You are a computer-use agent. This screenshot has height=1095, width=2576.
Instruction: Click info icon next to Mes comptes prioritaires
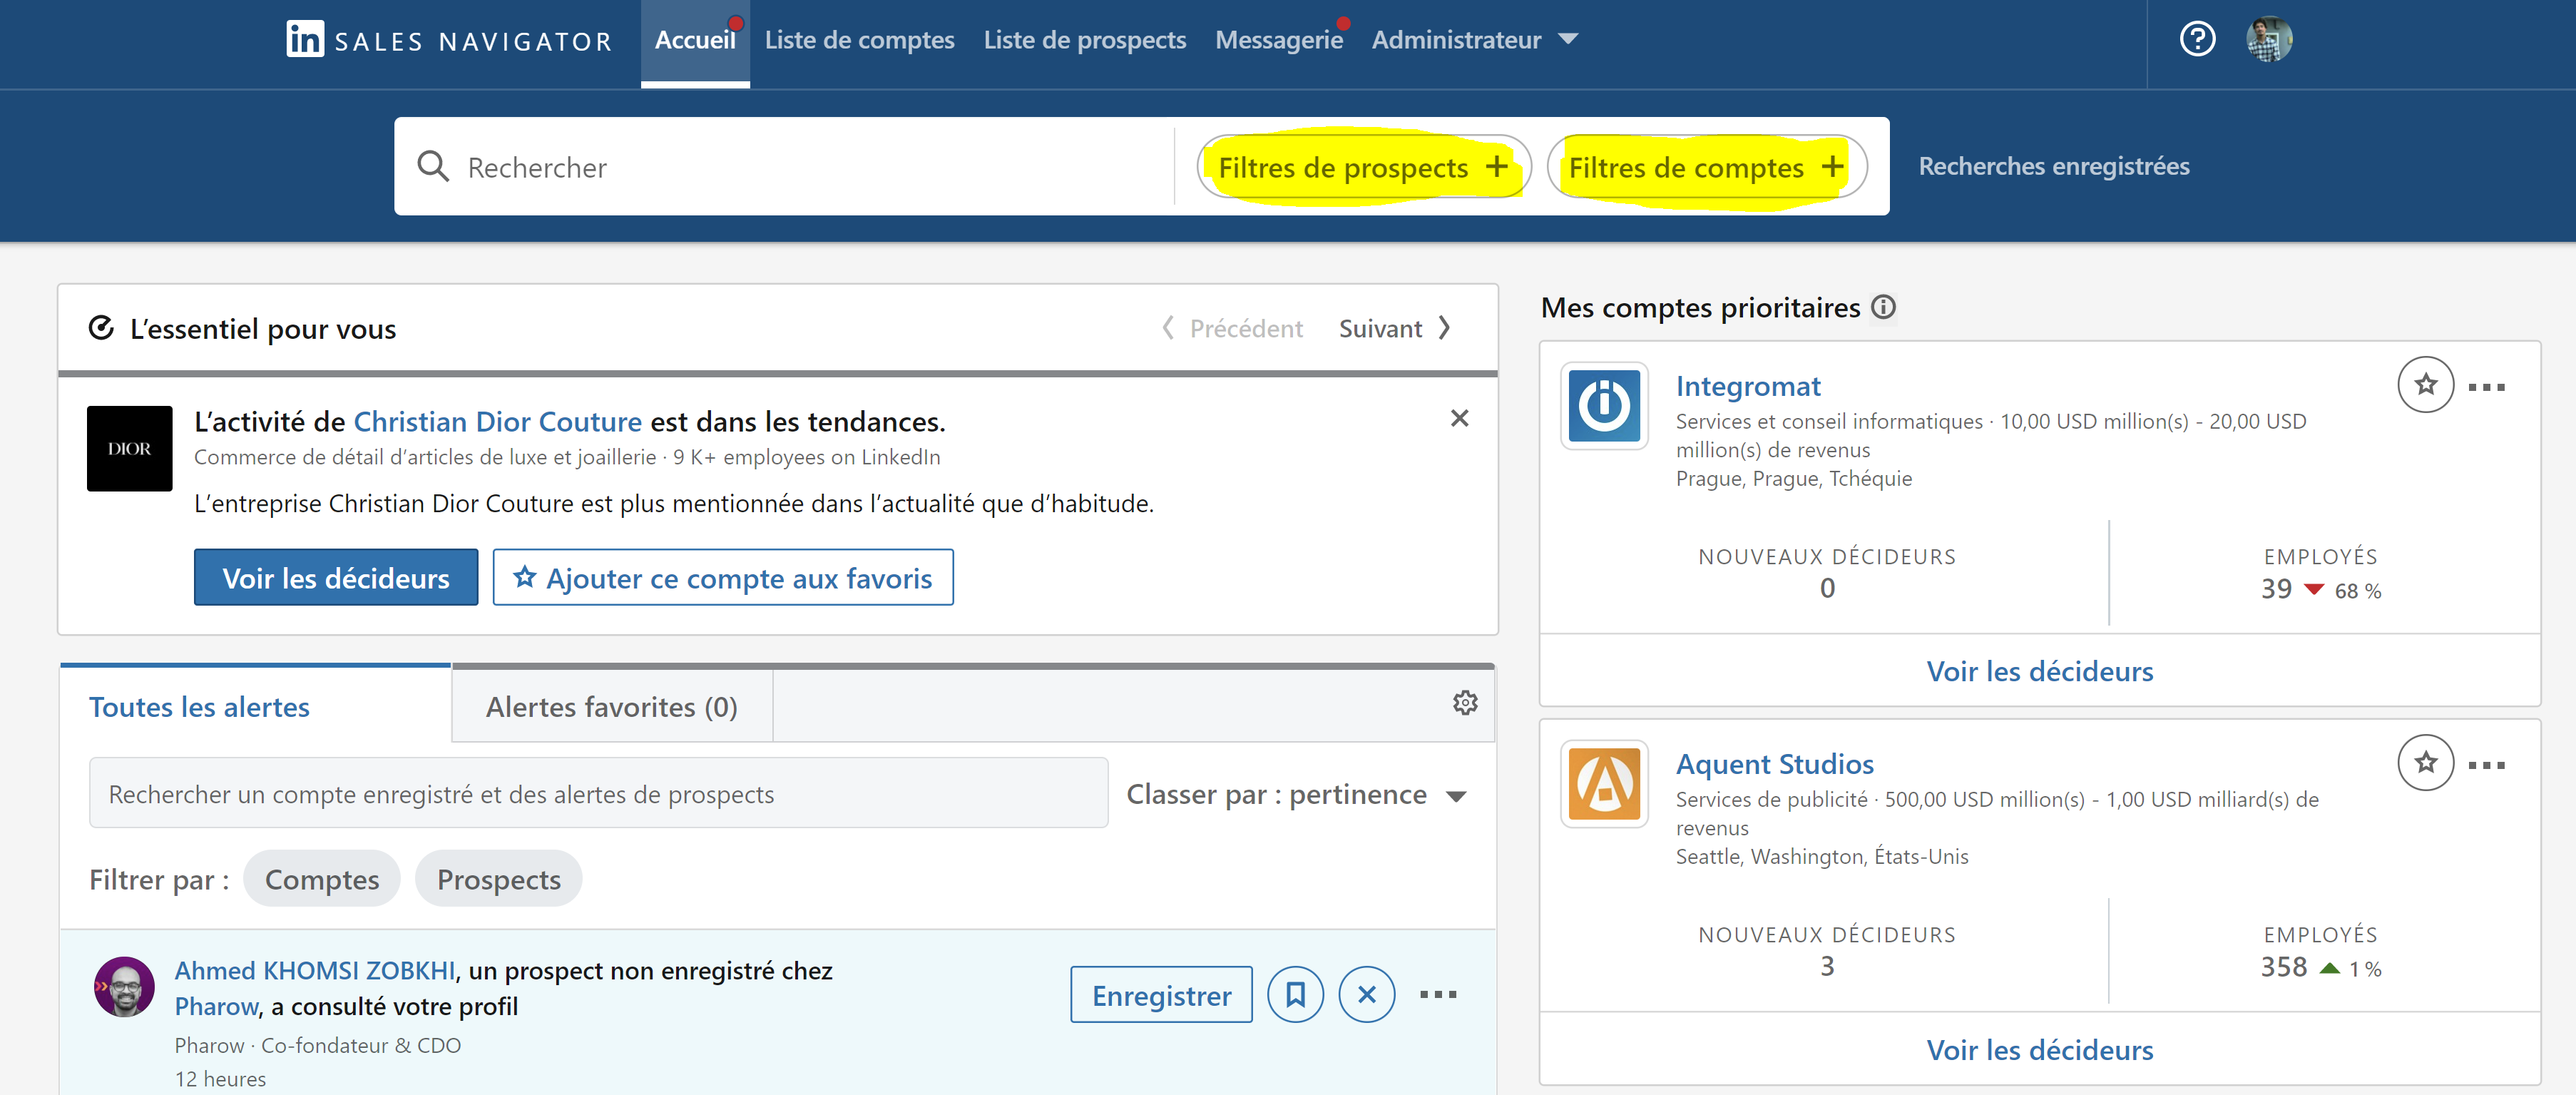tap(1883, 307)
